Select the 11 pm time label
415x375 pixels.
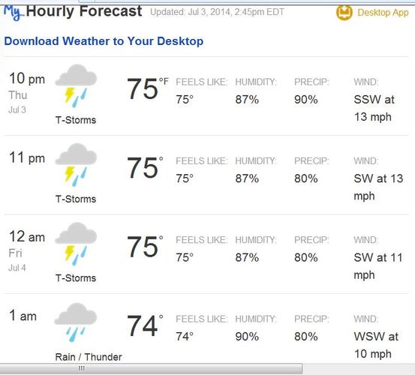pyautogui.click(x=27, y=158)
